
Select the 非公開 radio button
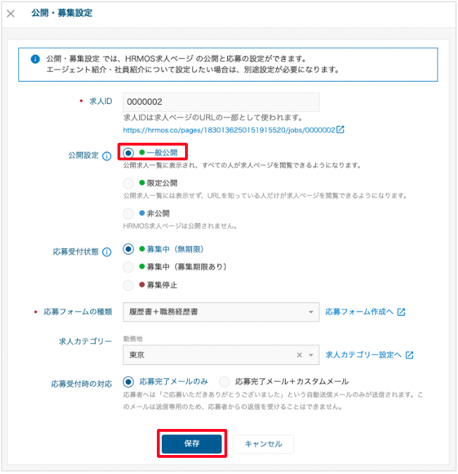(128, 213)
